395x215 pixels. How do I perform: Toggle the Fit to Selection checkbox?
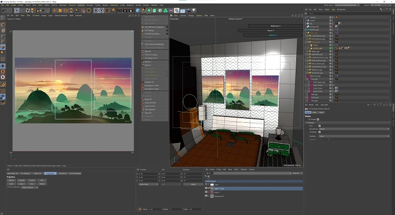coord(8,187)
